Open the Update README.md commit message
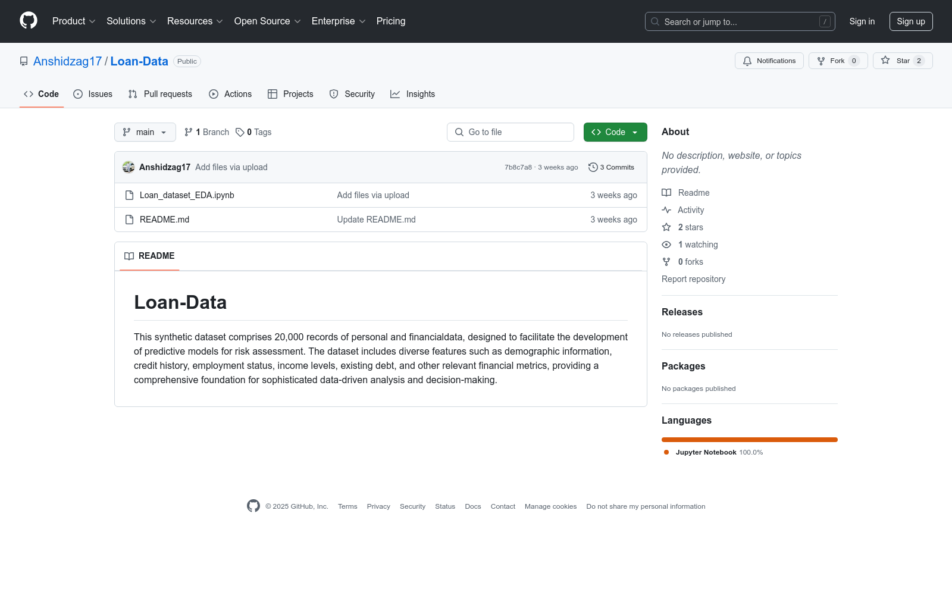The height and width of the screenshot is (595, 952). (377, 220)
